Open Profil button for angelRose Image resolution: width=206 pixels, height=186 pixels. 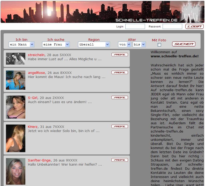click(x=119, y=72)
